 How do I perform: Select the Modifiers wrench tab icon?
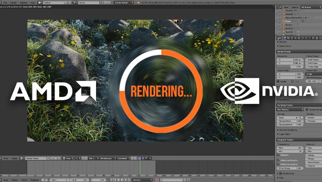(x=306, y=38)
